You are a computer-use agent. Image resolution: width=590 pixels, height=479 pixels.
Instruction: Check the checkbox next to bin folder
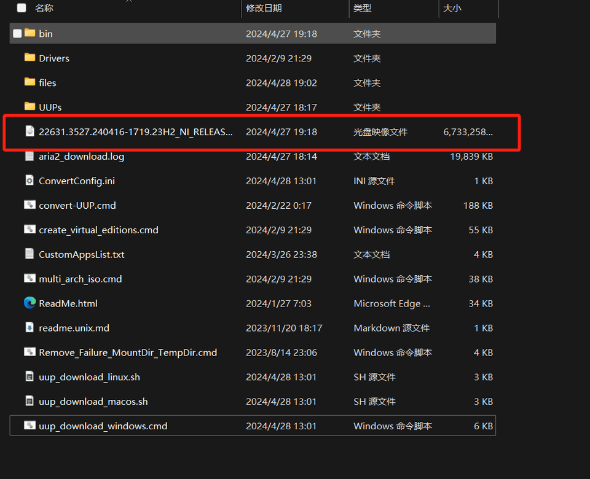(17, 34)
